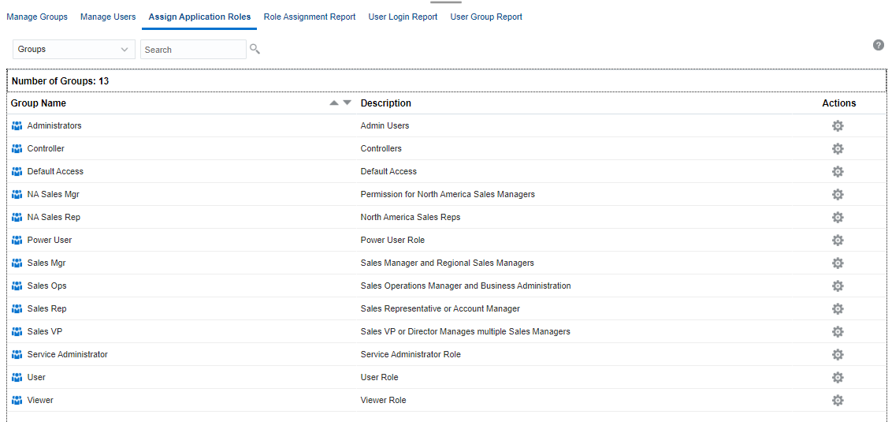Open User Group Report tab
The height and width of the screenshot is (422, 892).
point(486,17)
